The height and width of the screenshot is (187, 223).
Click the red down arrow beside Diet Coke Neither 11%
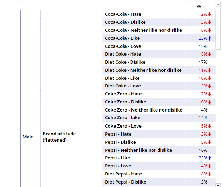[x=210, y=70]
